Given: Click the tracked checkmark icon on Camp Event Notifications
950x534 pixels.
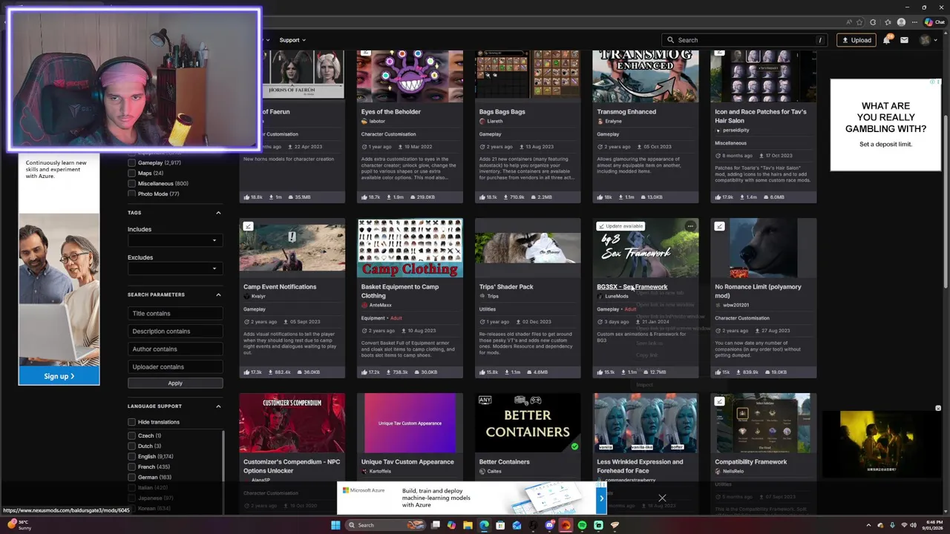Looking at the screenshot, I should click(248, 226).
